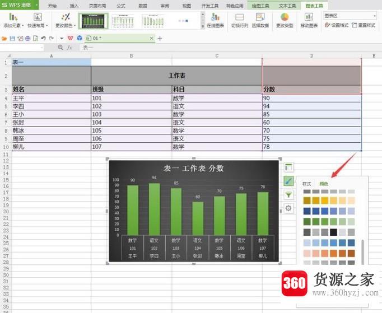
Task: Click the merged 工作表 title cell
Action: click(176, 76)
